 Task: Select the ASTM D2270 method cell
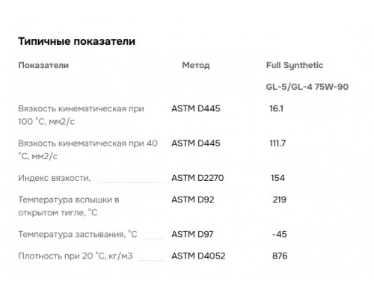[197, 178]
